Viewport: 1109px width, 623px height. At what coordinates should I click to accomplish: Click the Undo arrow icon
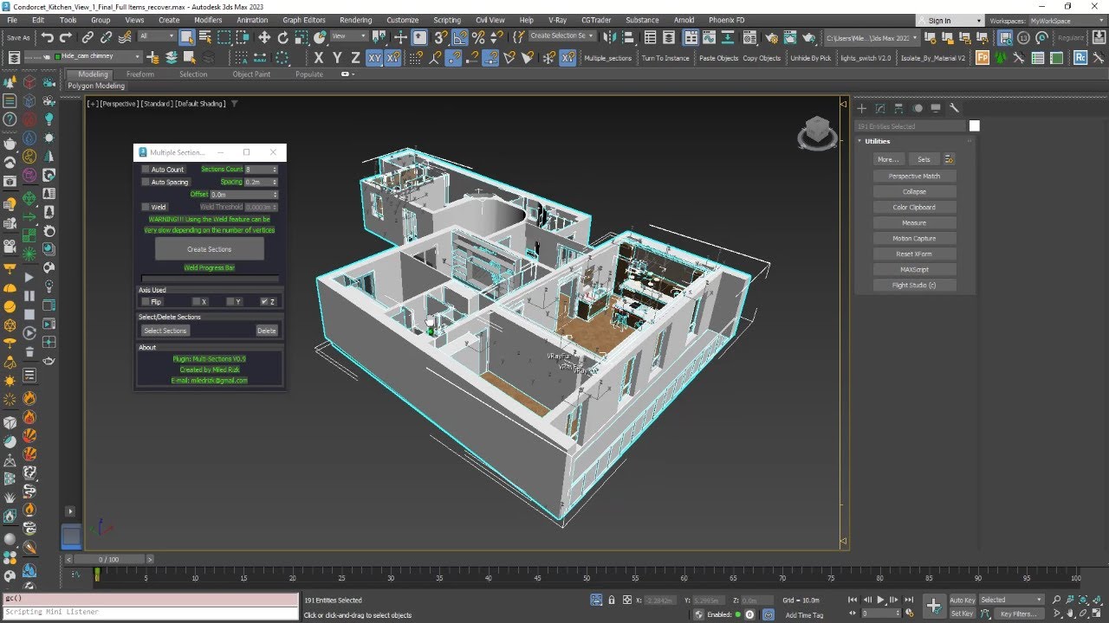point(48,37)
